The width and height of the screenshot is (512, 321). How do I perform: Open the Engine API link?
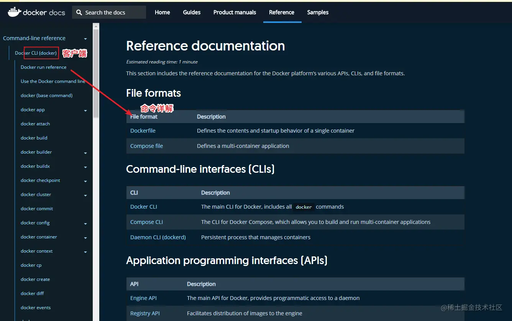pos(143,298)
